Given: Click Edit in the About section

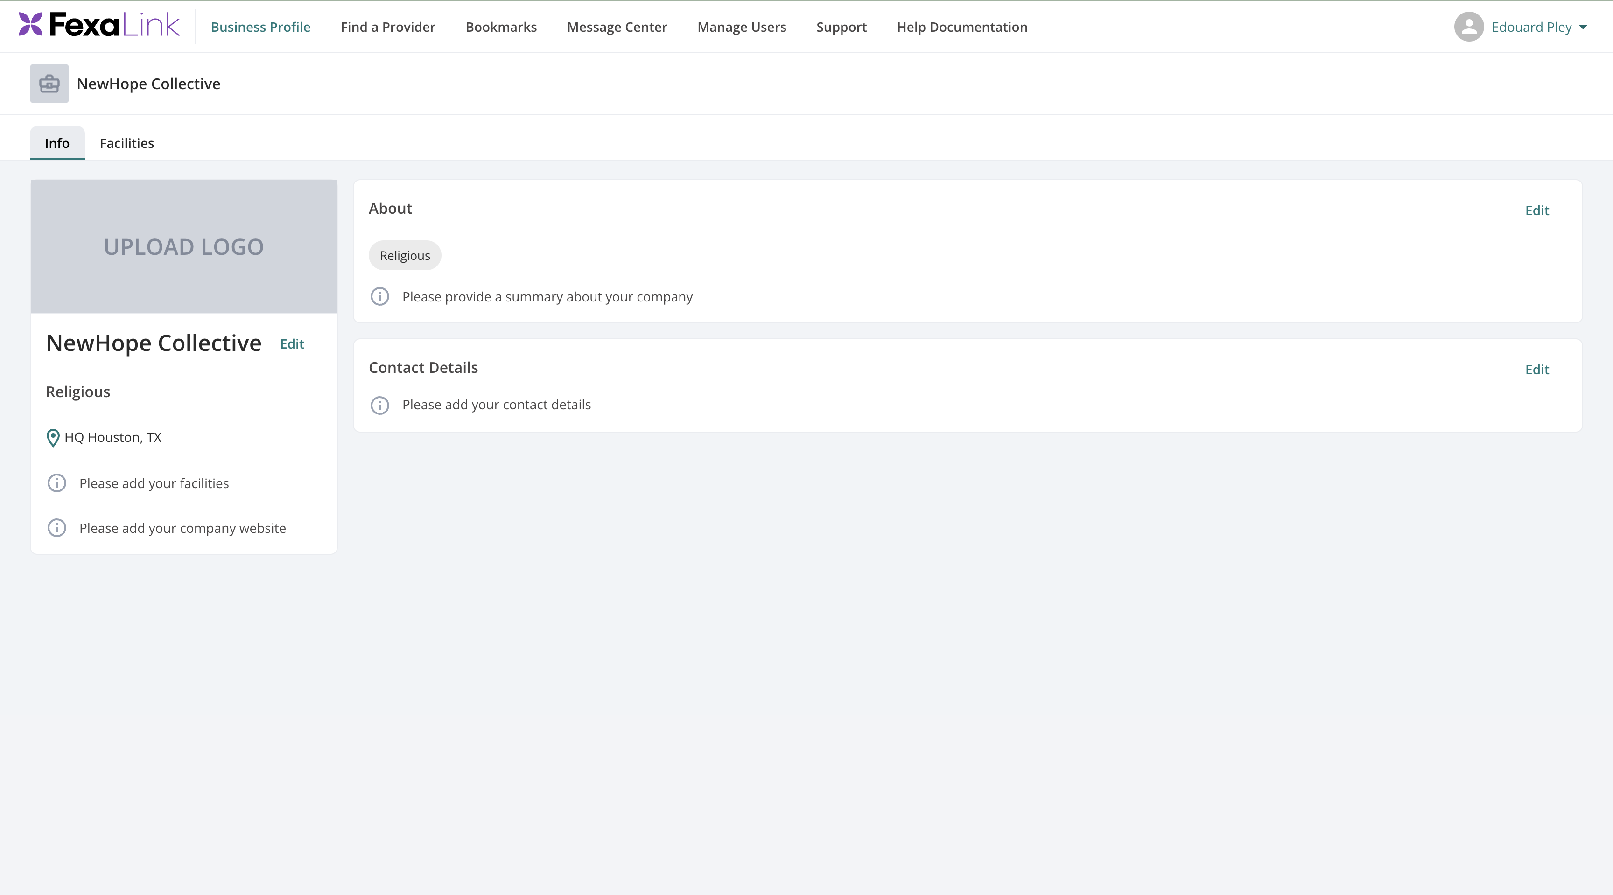Looking at the screenshot, I should pyautogui.click(x=1536, y=210).
